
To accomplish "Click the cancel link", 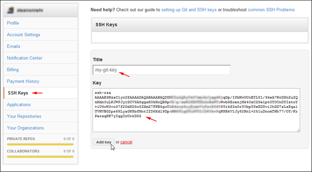I will click(x=126, y=142).
